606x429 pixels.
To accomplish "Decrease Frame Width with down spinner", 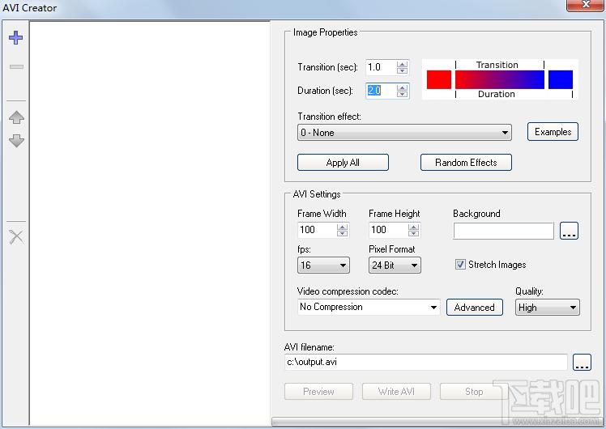I will point(342,233).
